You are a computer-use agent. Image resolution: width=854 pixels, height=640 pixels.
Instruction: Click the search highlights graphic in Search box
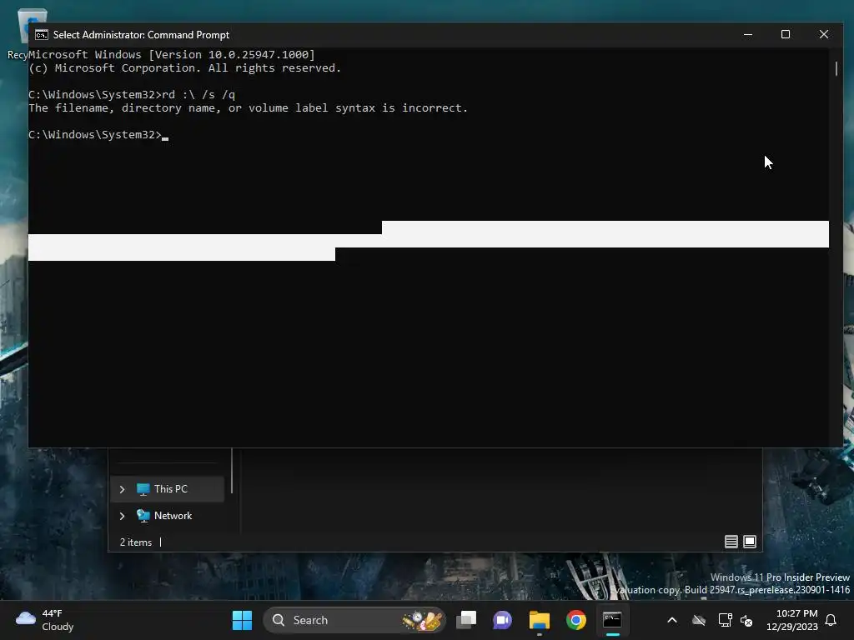(x=422, y=620)
